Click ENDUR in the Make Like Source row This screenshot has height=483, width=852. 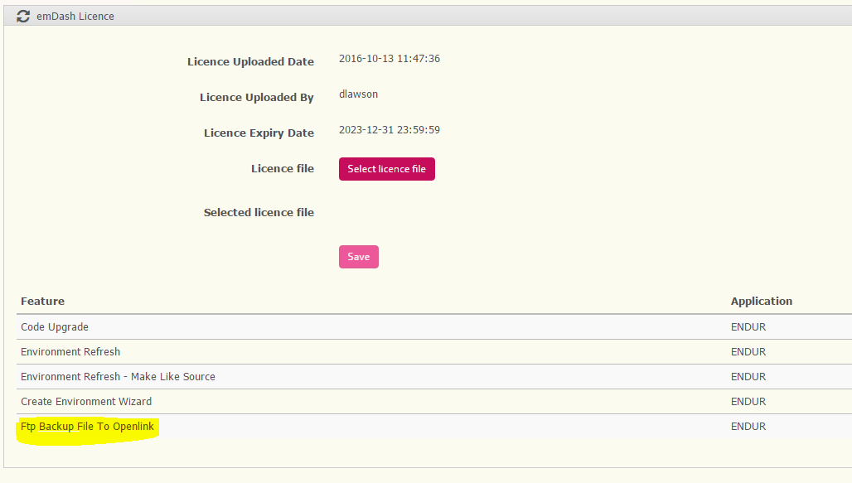click(748, 376)
